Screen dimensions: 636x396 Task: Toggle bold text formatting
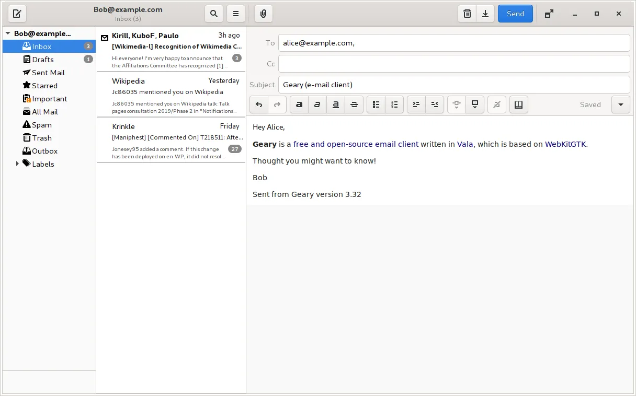click(299, 104)
